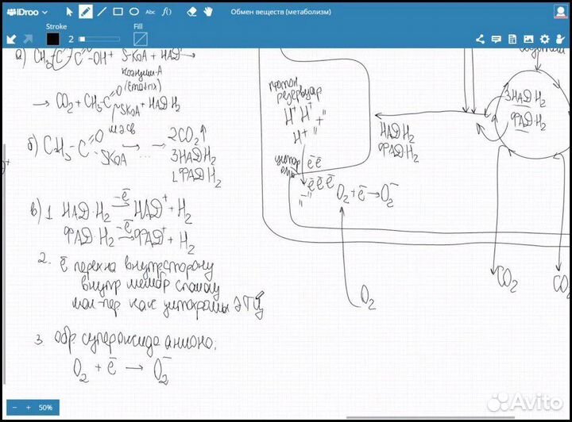Open the black Stroke color swatch
Image resolution: width=572 pixels, height=422 pixels.
(x=53, y=38)
